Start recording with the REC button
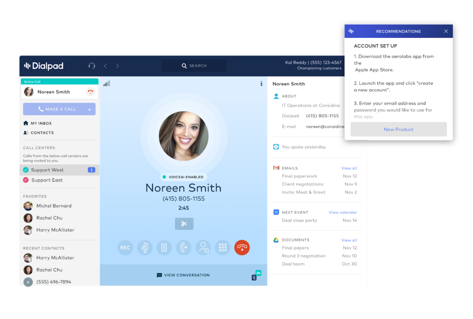Viewport: 473px width, 319px height. pyautogui.click(x=125, y=247)
